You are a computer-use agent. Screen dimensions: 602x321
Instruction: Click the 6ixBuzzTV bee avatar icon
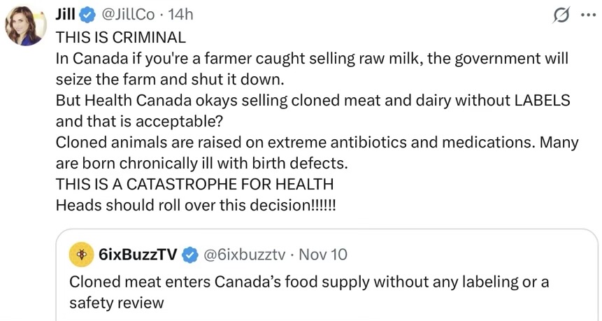tap(82, 255)
